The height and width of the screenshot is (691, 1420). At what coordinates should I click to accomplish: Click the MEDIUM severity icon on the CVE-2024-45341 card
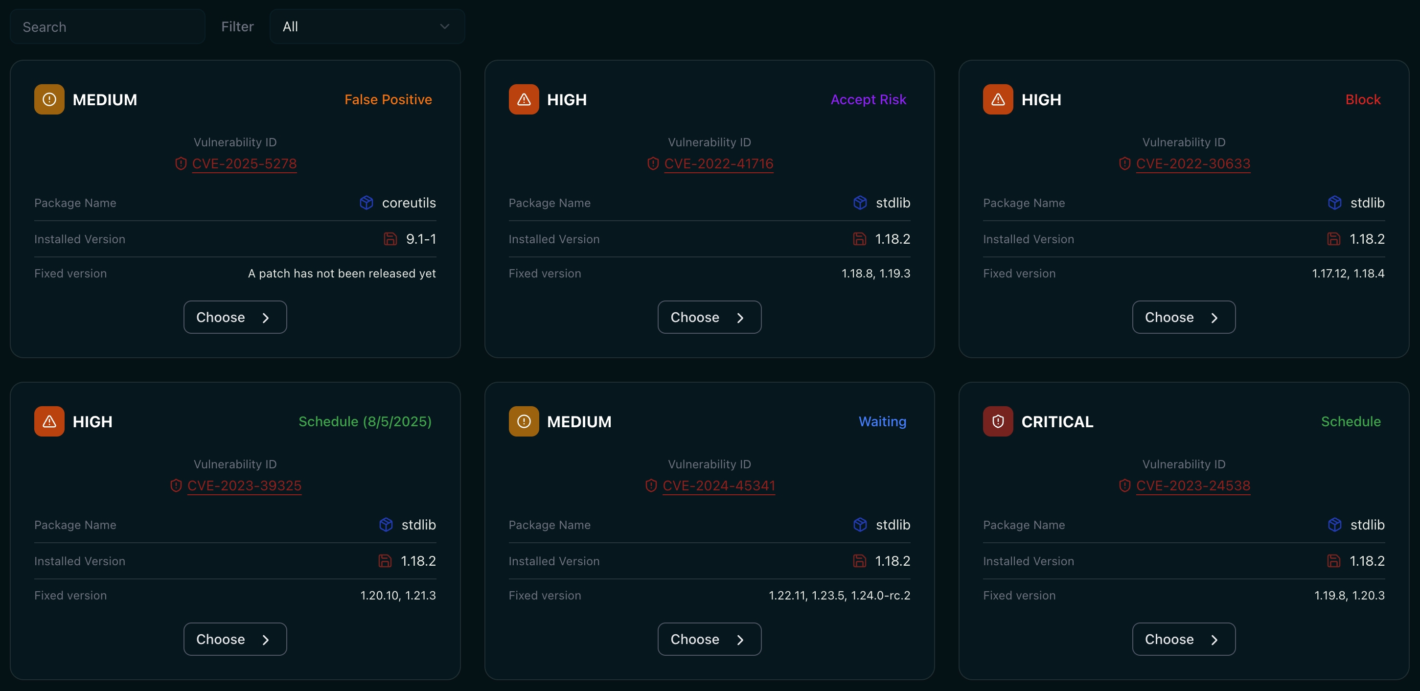(523, 421)
